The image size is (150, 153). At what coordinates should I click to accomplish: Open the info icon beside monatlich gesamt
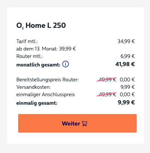66,64
